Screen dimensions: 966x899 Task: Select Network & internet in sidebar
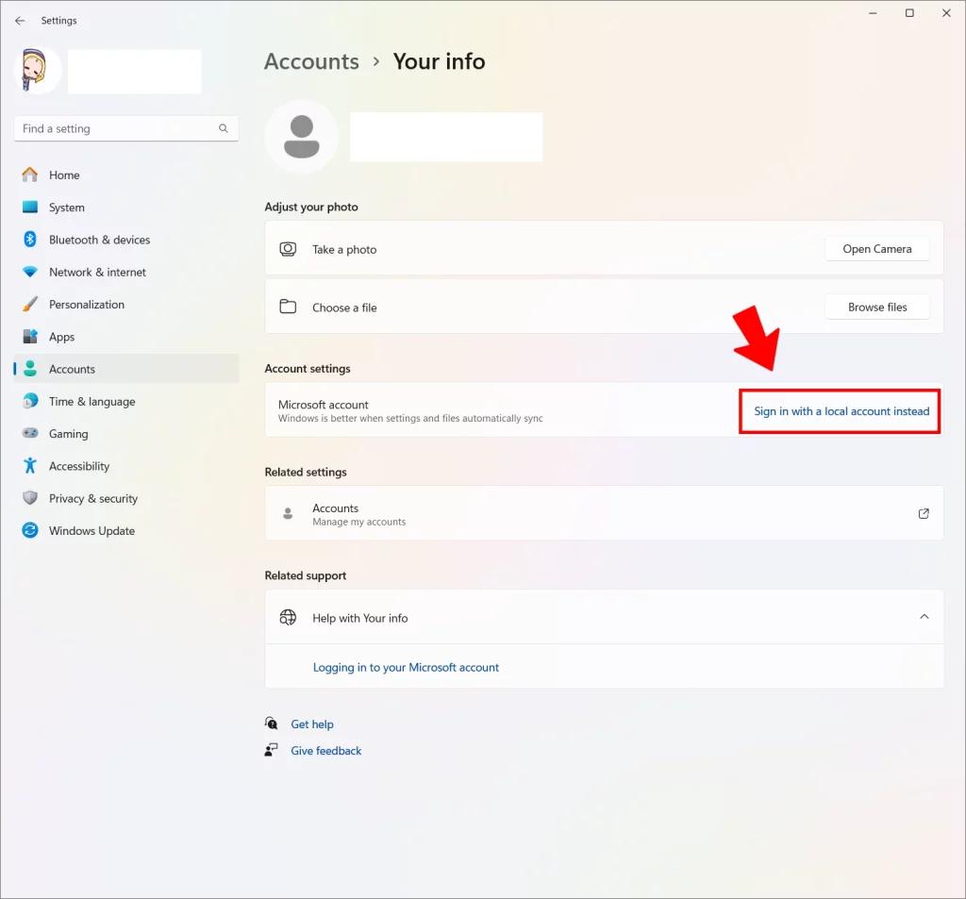126,272
